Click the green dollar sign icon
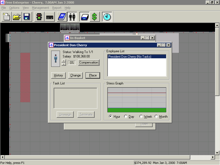The height and width of the screenshot is (165, 220). (95, 17)
